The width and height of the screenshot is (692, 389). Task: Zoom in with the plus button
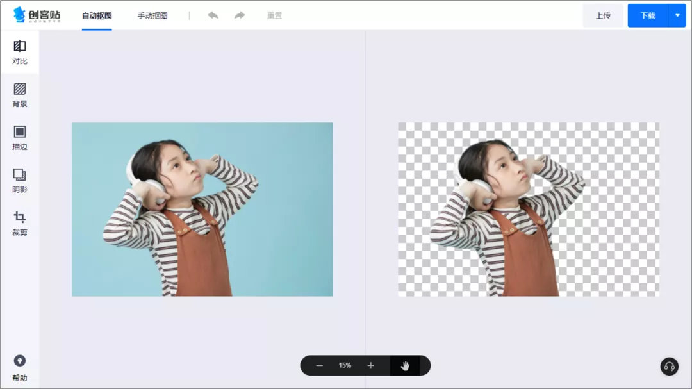371,365
